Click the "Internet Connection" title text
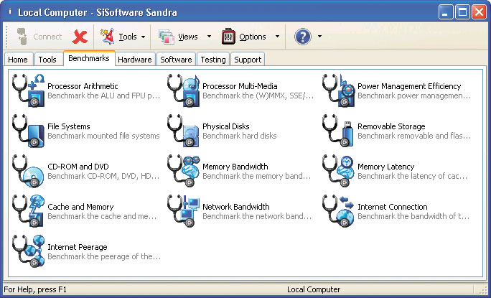491x298 pixels. coord(393,207)
